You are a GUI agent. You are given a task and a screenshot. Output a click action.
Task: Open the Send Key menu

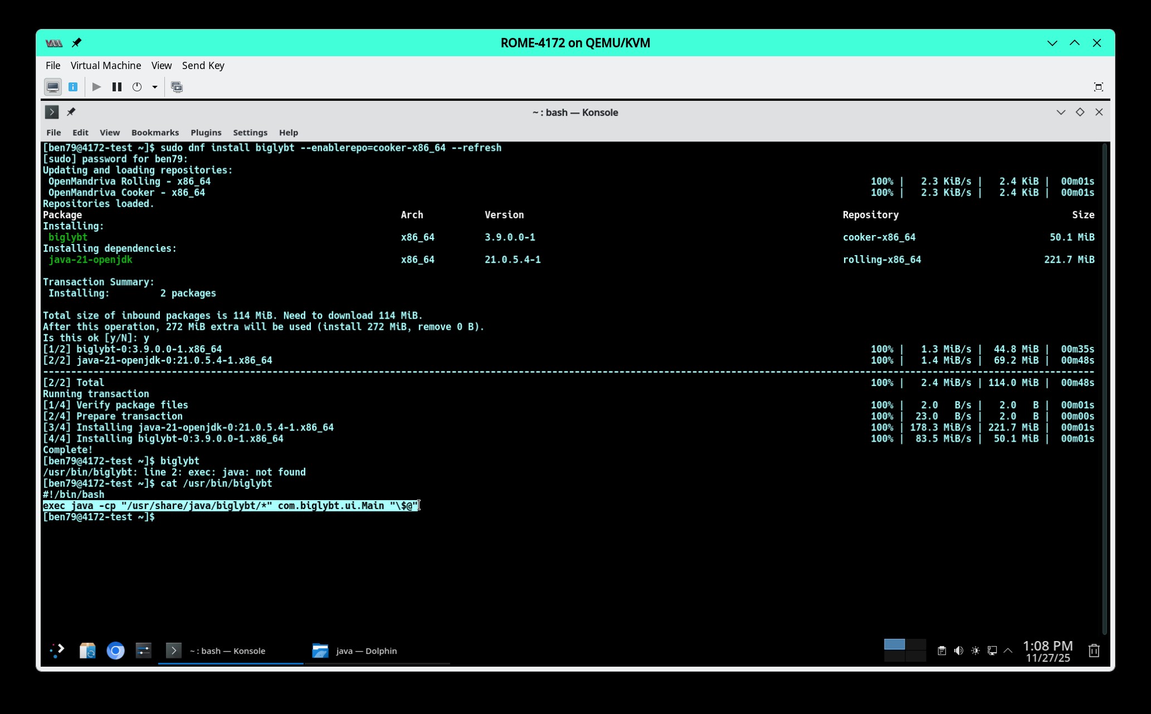203,66
